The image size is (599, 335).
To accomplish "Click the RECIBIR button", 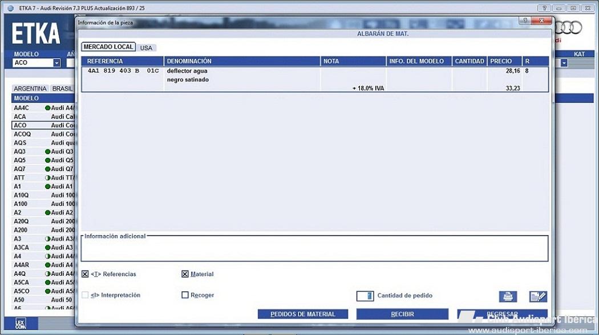I will pos(403,314).
